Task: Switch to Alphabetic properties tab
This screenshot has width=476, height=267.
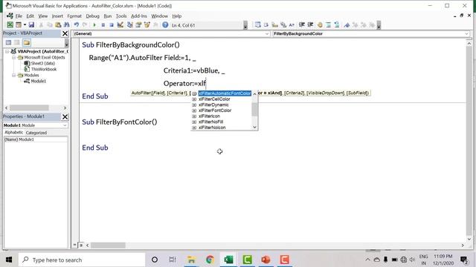Action: pos(13,133)
